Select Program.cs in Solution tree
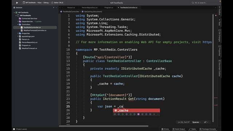The image size is (233, 131). 26,45
